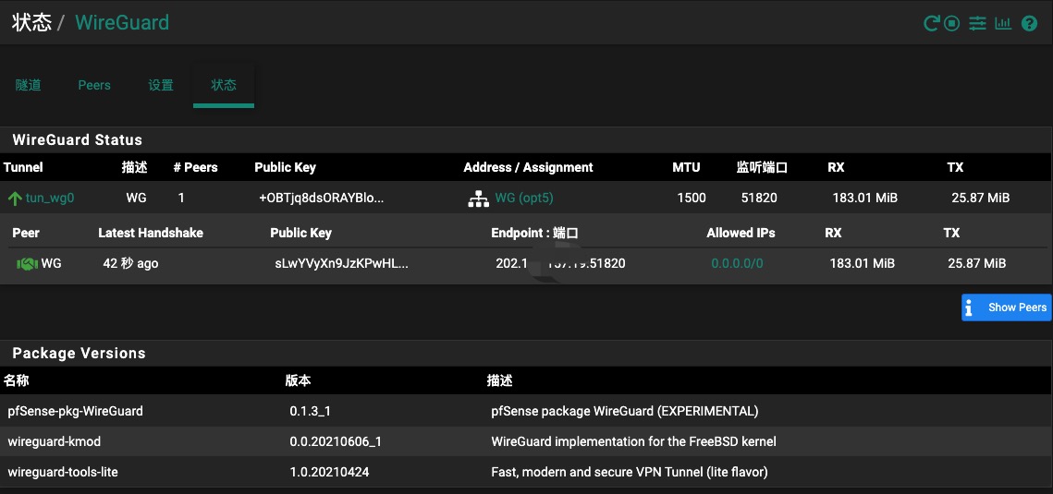Follow the WG (opt5) assignment link

pyautogui.click(x=524, y=198)
